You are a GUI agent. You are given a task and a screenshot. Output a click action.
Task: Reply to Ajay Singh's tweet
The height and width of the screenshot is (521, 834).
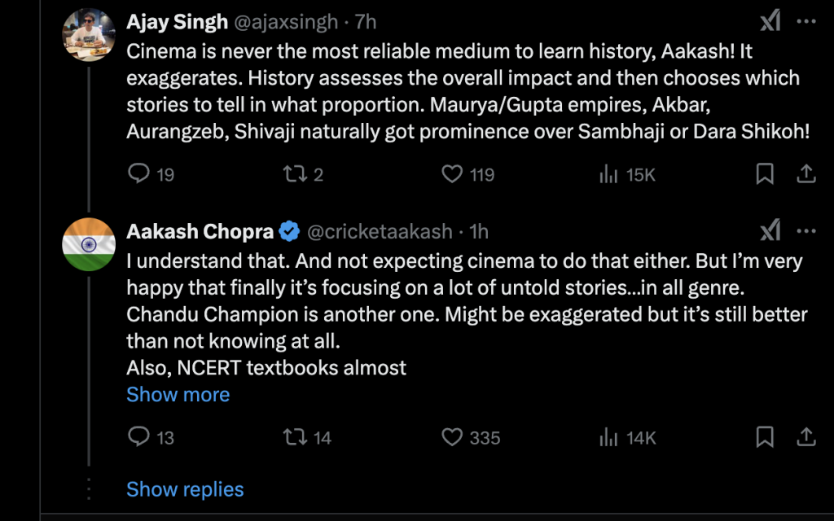coord(140,173)
